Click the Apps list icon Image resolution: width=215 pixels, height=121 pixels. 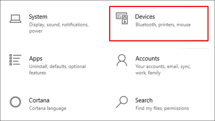point(15,60)
